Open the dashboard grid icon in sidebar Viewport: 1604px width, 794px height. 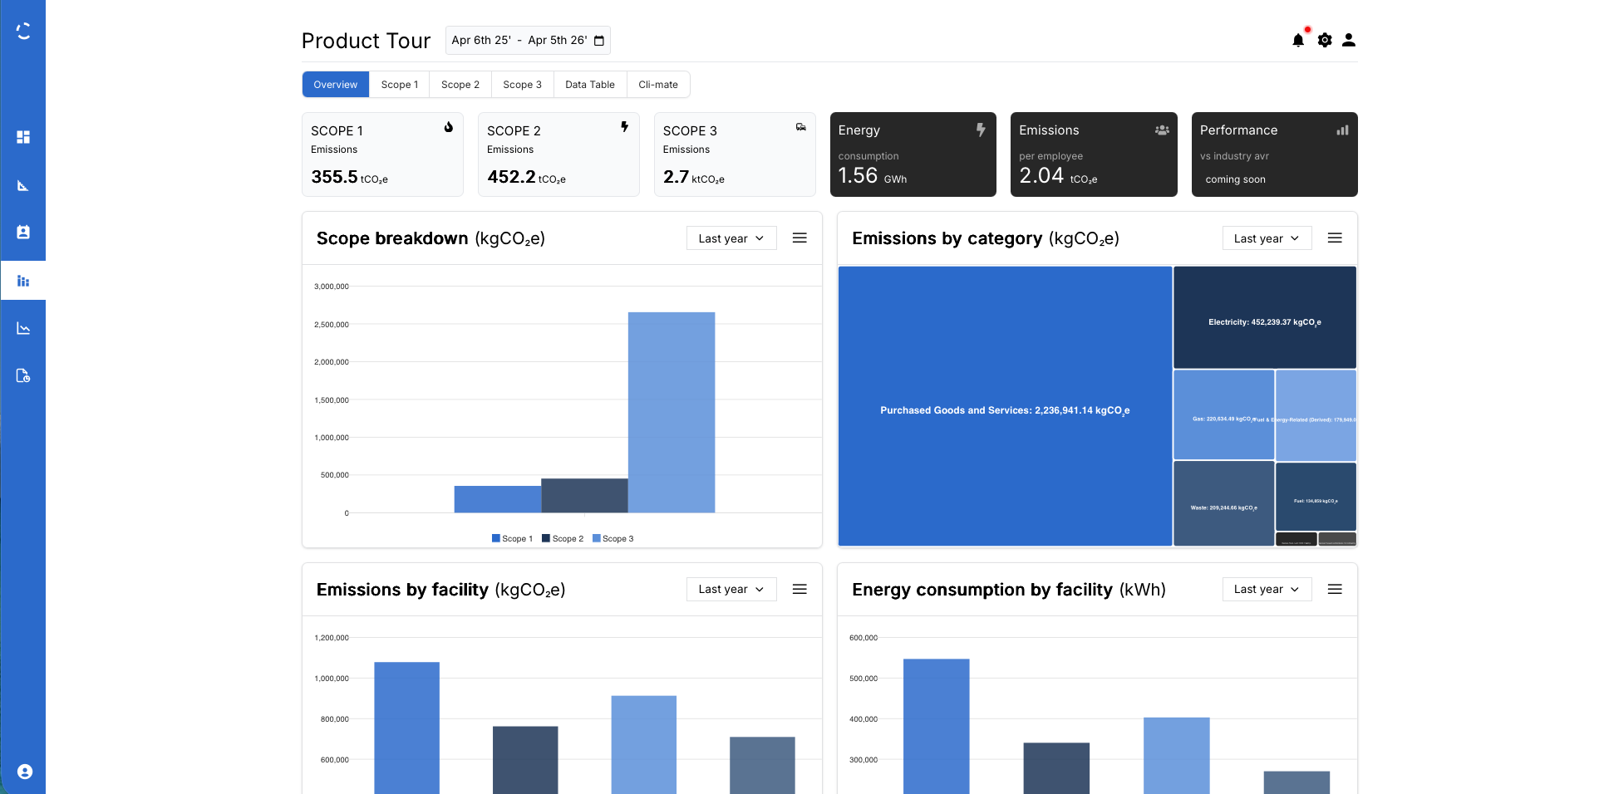pyautogui.click(x=23, y=137)
